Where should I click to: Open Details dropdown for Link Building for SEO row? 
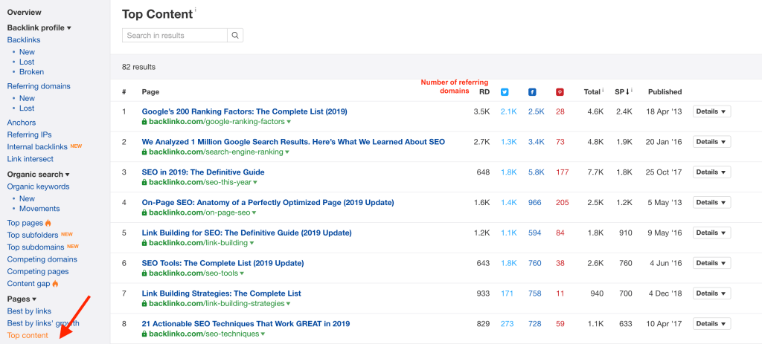tap(711, 233)
